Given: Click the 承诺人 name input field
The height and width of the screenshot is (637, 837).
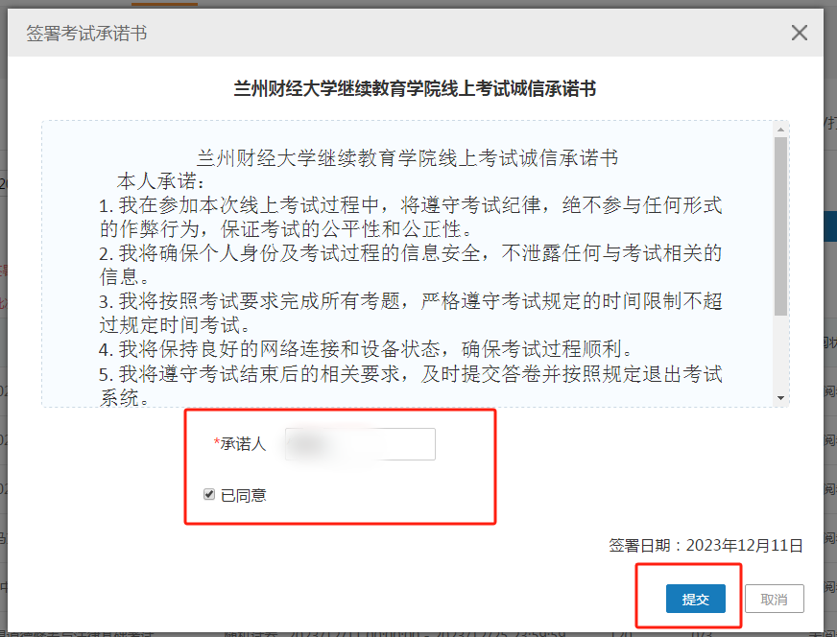Looking at the screenshot, I should click(360, 444).
